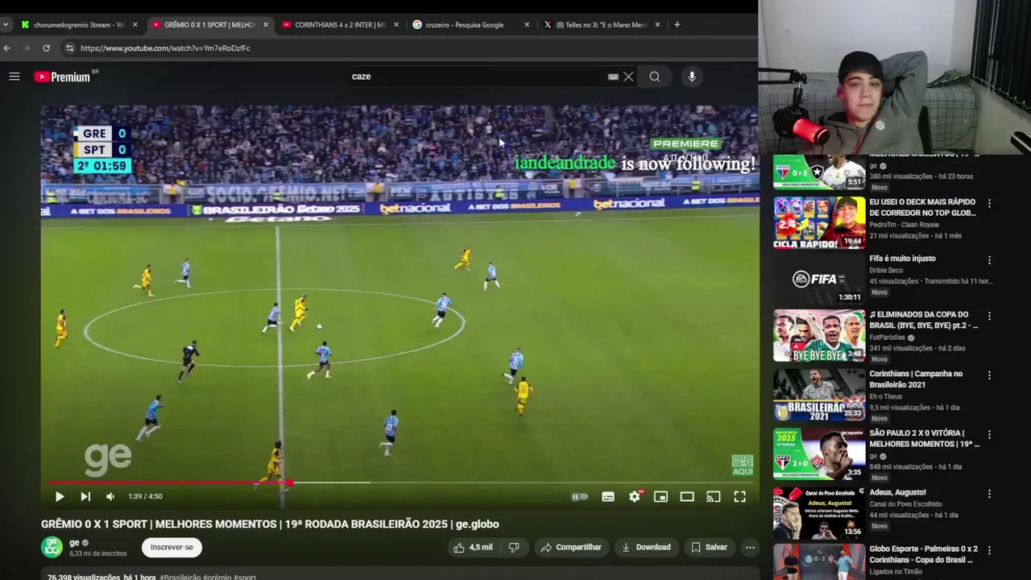Switch to theater mode
Image resolution: width=1031 pixels, height=580 pixels.
tap(687, 497)
